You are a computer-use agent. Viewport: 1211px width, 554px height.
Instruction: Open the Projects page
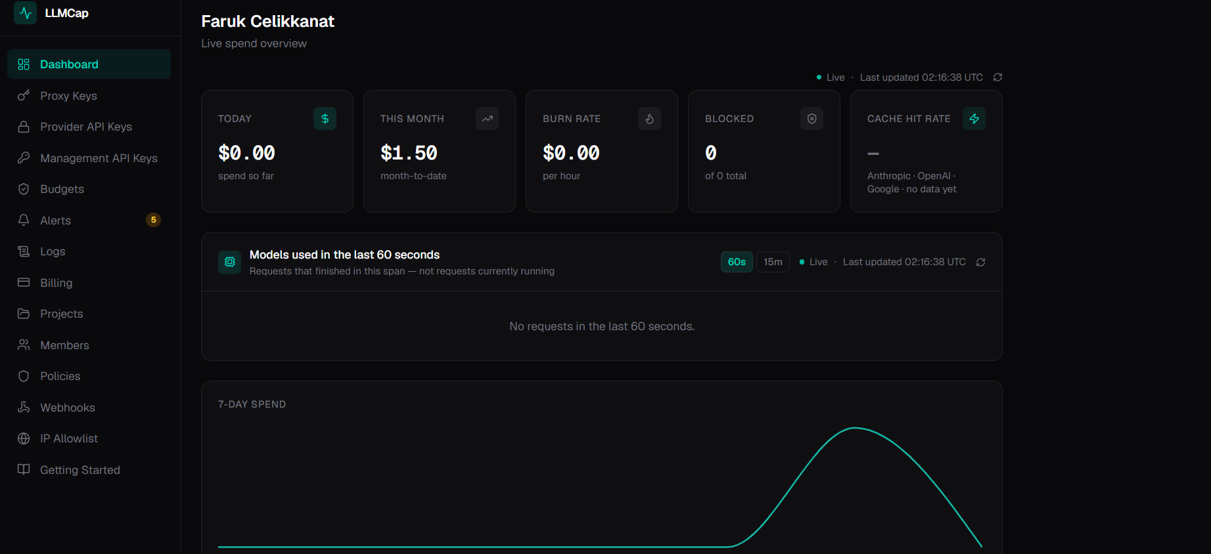click(x=89, y=314)
